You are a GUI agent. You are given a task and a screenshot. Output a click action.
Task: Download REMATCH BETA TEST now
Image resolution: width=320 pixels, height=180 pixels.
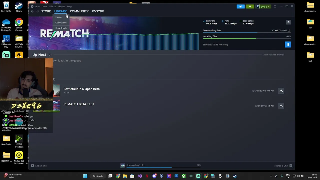point(281,106)
